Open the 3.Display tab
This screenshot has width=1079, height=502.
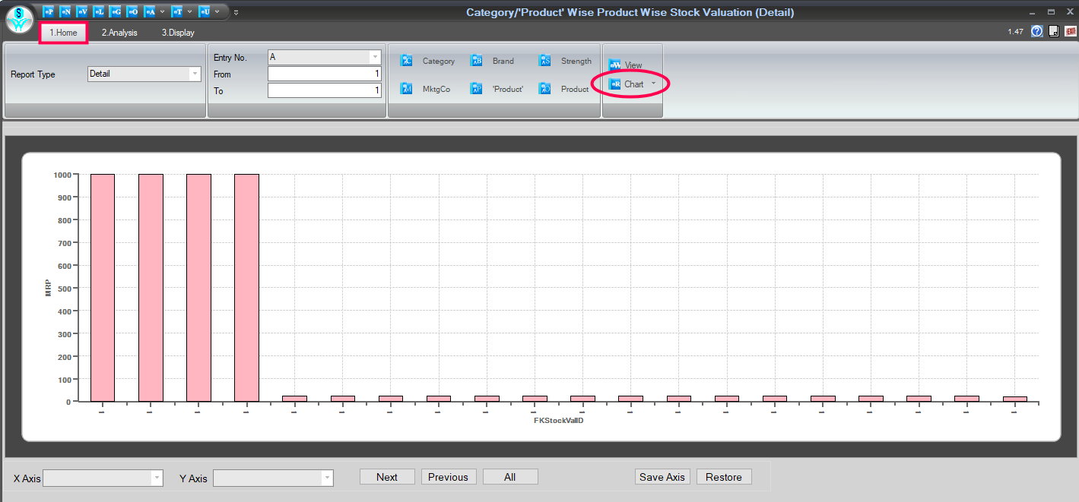click(x=178, y=33)
